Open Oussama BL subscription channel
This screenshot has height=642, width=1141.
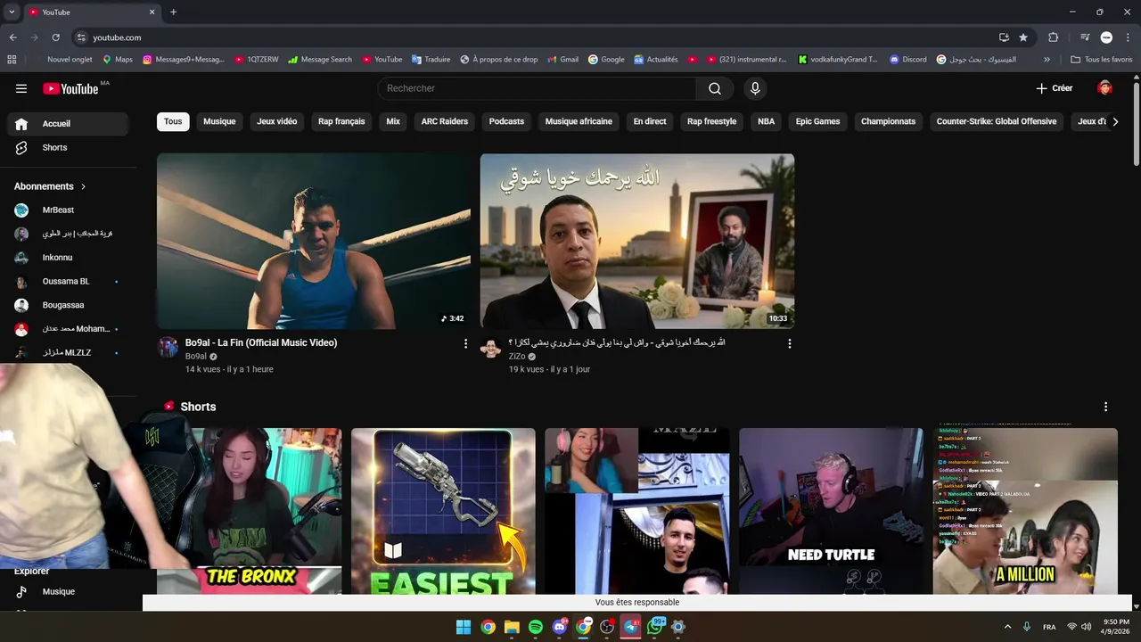[68, 281]
